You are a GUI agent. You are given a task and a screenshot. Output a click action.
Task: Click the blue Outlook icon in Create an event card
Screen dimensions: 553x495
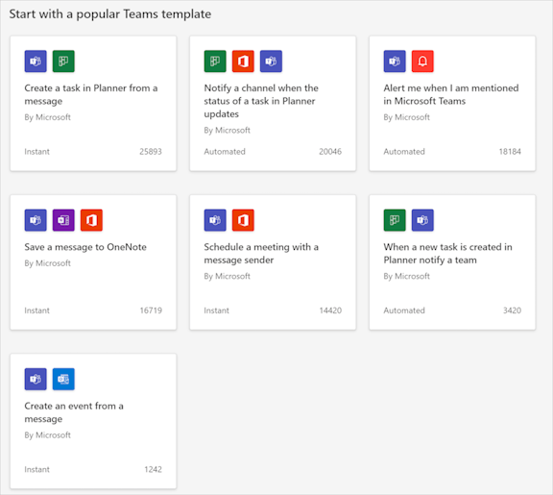coord(63,379)
